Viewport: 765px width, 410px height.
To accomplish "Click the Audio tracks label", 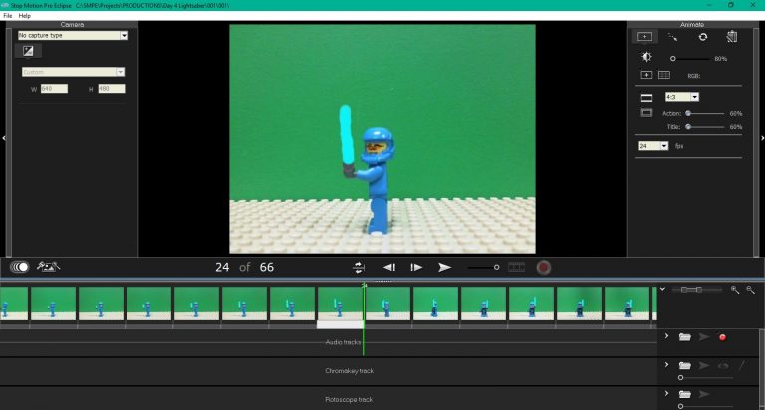I will click(343, 342).
